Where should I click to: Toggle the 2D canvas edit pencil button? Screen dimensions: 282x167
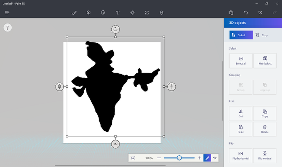pos(207,158)
